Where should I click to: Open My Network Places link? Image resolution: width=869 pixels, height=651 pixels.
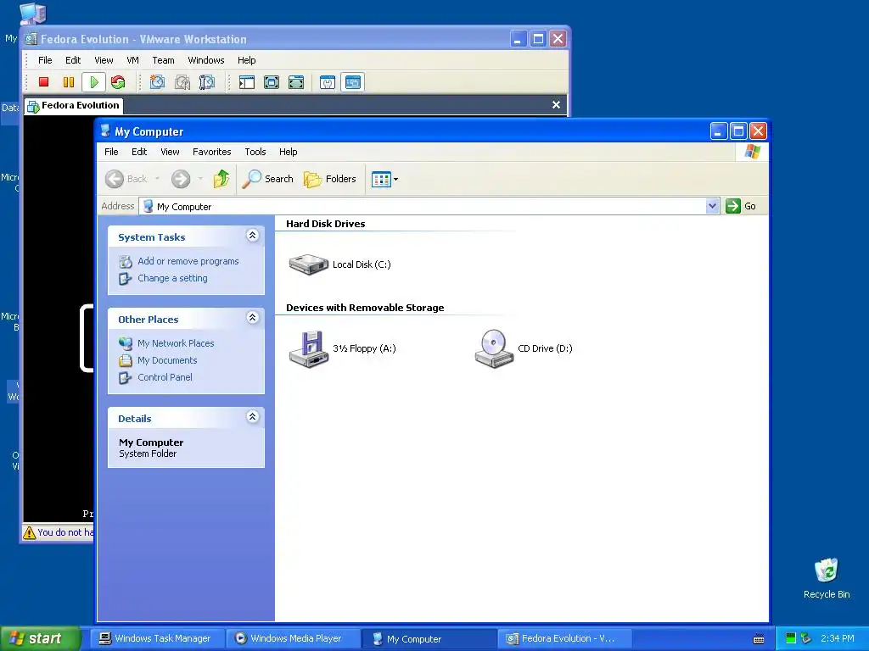pos(176,343)
